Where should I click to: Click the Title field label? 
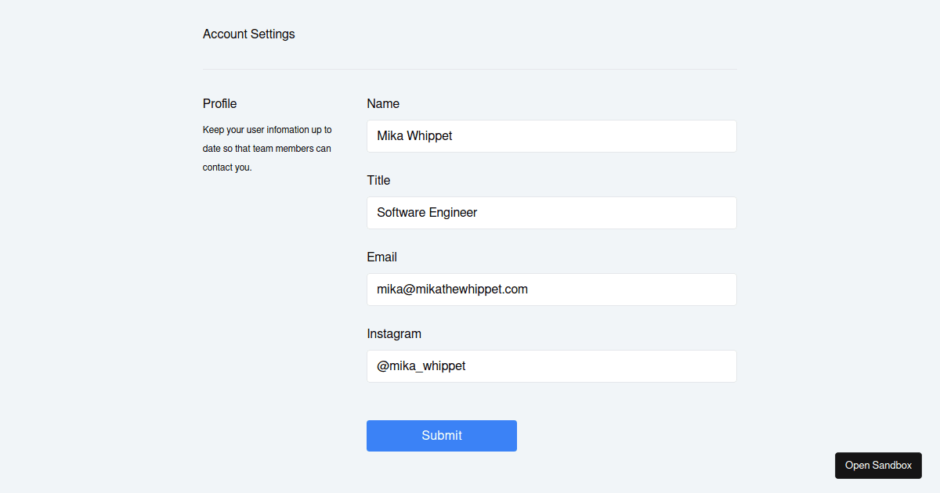click(378, 181)
